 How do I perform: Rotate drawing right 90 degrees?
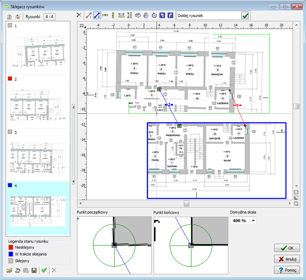(x=170, y=15)
